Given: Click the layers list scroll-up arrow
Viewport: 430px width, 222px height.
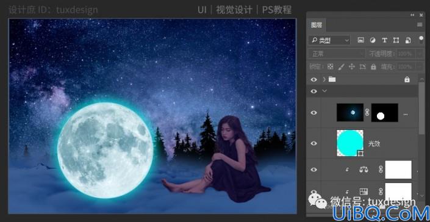Looking at the screenshot, I should click(421, 79).
